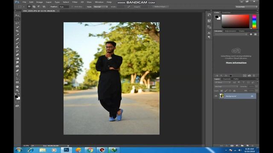Image resolution: width=273 pixels, height=153 pixels.
Task: Open the Essentials workspace dropdown
Action: pyautogui.click(x=247, y=7)
